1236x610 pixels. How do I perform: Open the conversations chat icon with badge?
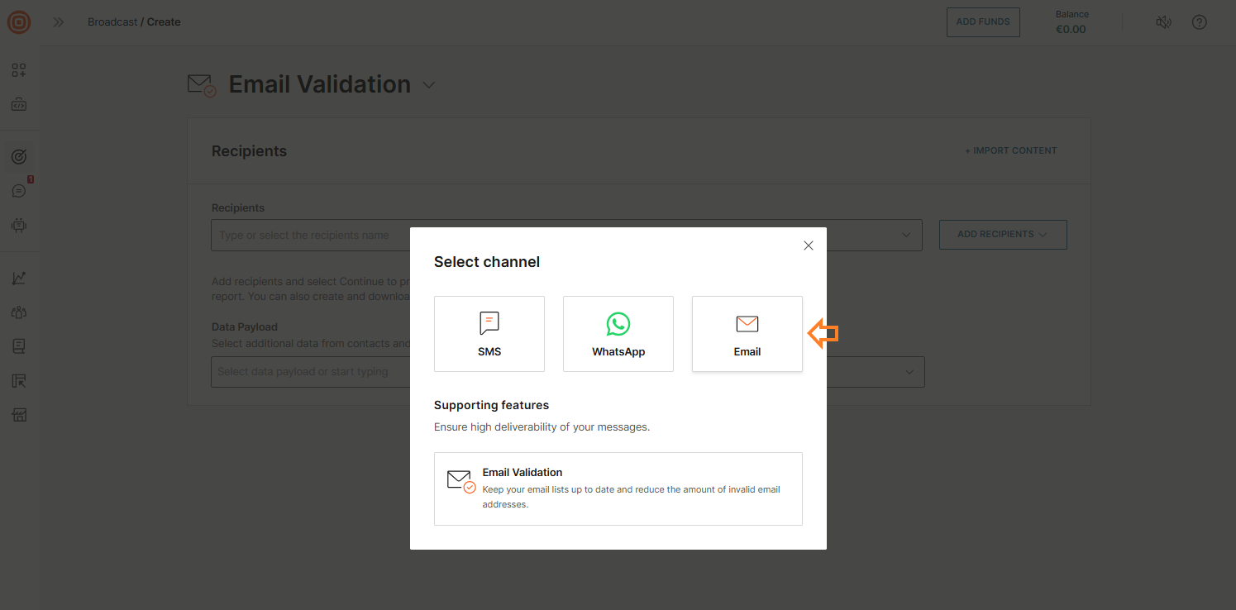coord(19,191)
